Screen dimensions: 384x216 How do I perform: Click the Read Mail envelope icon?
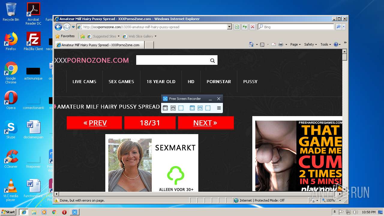click(x=273, y=44)
